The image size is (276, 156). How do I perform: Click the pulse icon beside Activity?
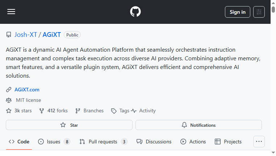click(134, 111)
